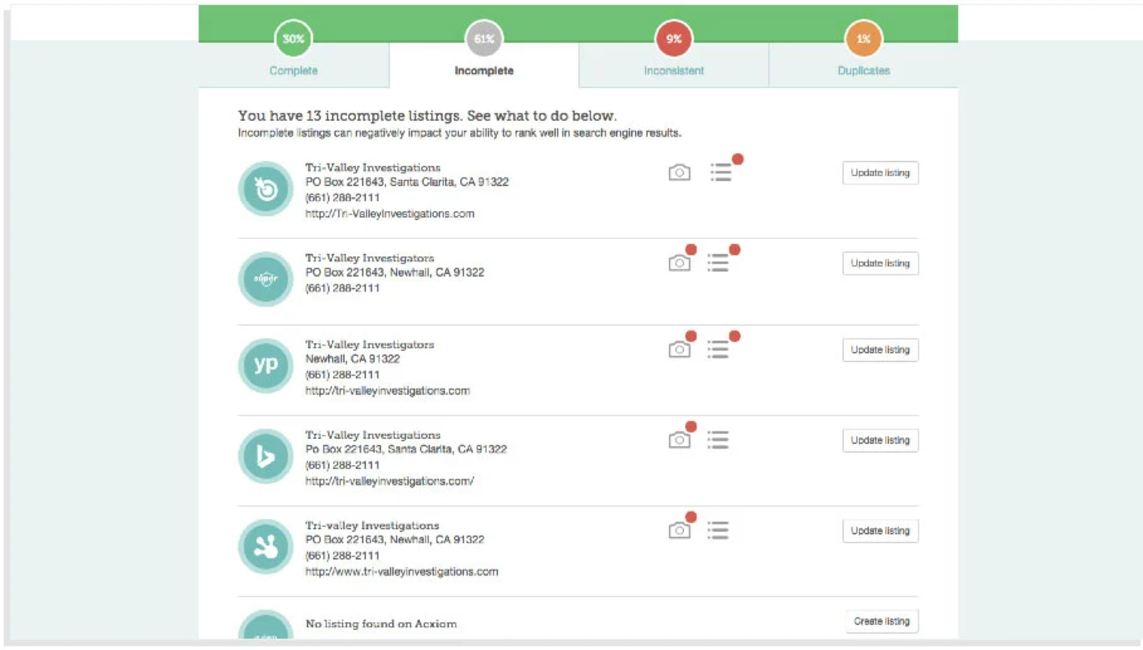Click details list icon on Bing listing row

click(718, 440)
